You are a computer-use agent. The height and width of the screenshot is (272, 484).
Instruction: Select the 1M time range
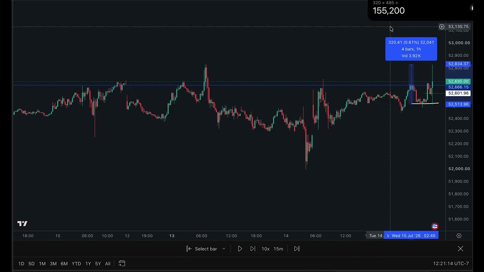pos(42,264)
